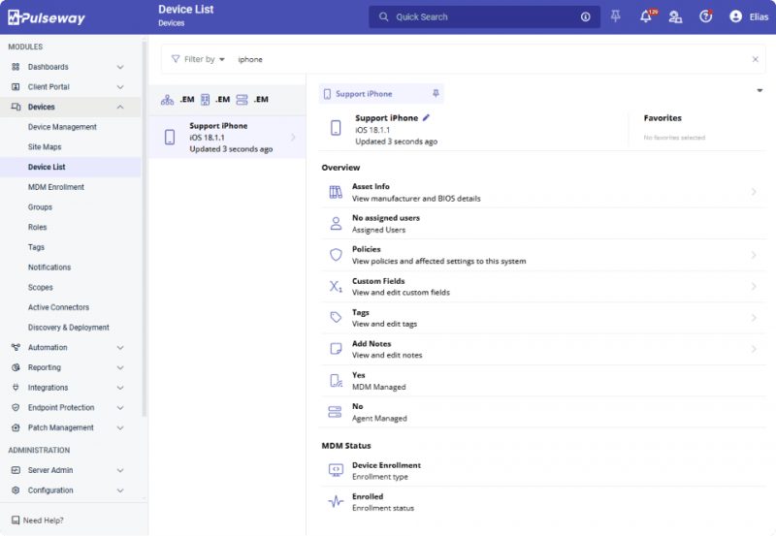Image resolution: width=776 pixels, height=536 pixels.
Task: Click the Pulseway logo
Action: pyautogui.click(x=47, y=17)
